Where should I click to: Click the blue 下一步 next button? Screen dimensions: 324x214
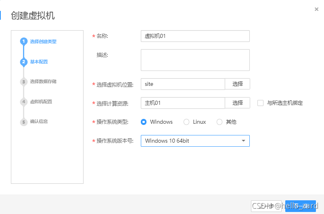click(x=301, y=206)
